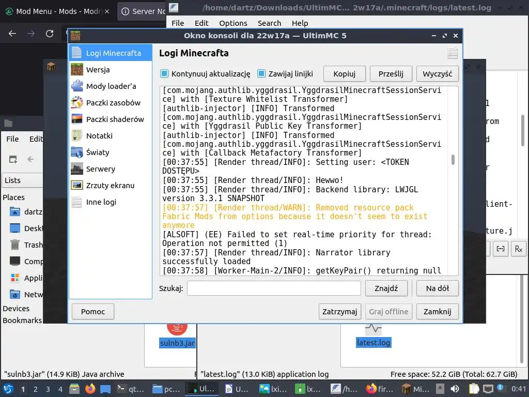Image resolution: width=529 pixels, height=397 pixels.
Task: Click new tab icon in file manager toolbar
Action: pos(13,159)
